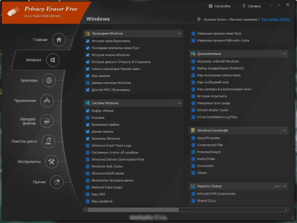Select Очистка диска menu label
297x223 pixels.
[x=24, y=141]
